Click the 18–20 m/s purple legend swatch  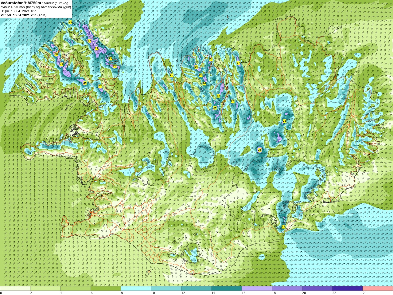pyautogui.click(x=287, y=289)
